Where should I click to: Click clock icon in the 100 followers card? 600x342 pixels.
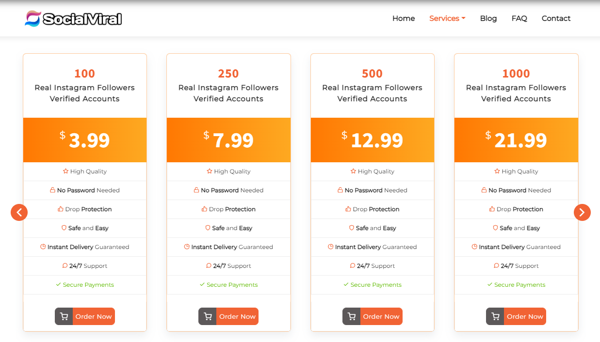[x=43, y=247]
